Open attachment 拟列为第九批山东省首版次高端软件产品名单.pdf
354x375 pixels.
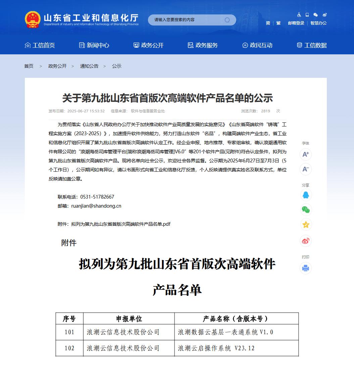121,224
